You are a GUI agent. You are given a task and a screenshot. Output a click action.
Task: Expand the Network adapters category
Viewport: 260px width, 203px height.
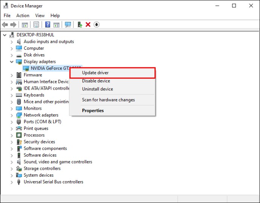(x=12, y=115)
